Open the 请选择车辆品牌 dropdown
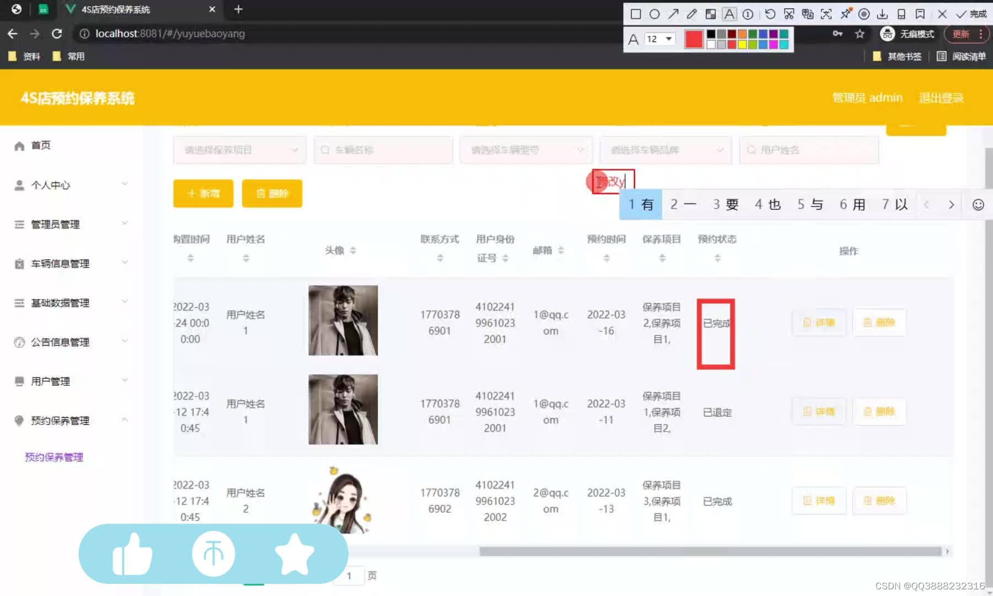 665,150
